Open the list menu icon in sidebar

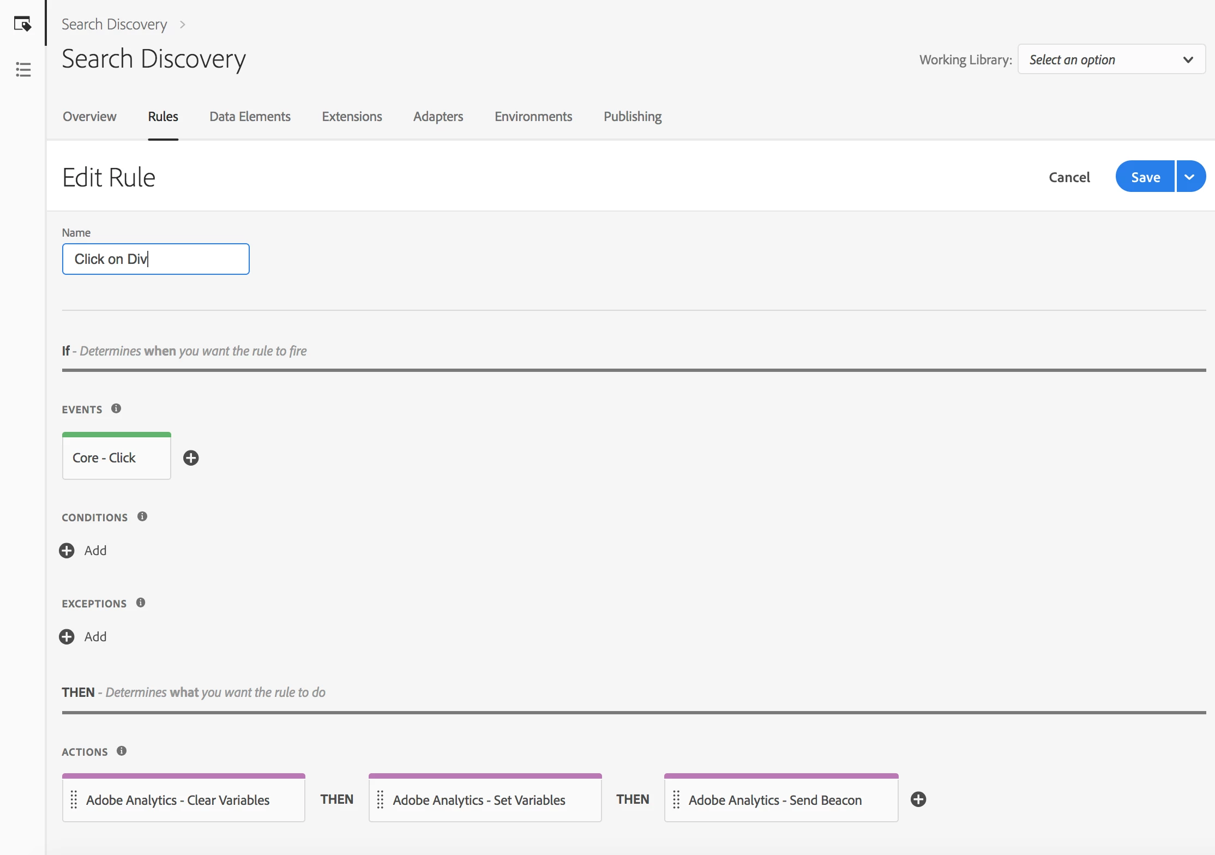(23, 69)
